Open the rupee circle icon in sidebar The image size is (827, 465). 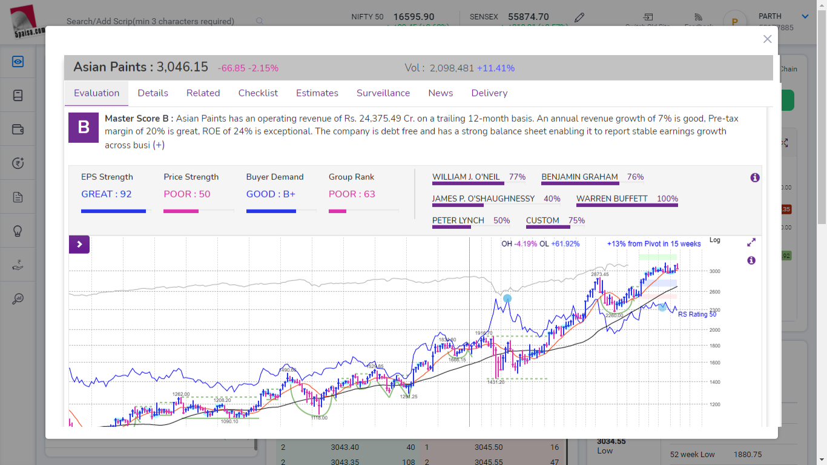tap(18, 163)
